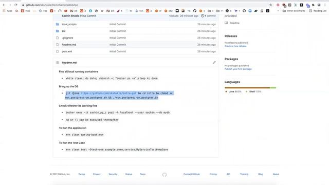Open the Apps bookmarks shortcut
The image size is (329, 185).
point(7,11)
